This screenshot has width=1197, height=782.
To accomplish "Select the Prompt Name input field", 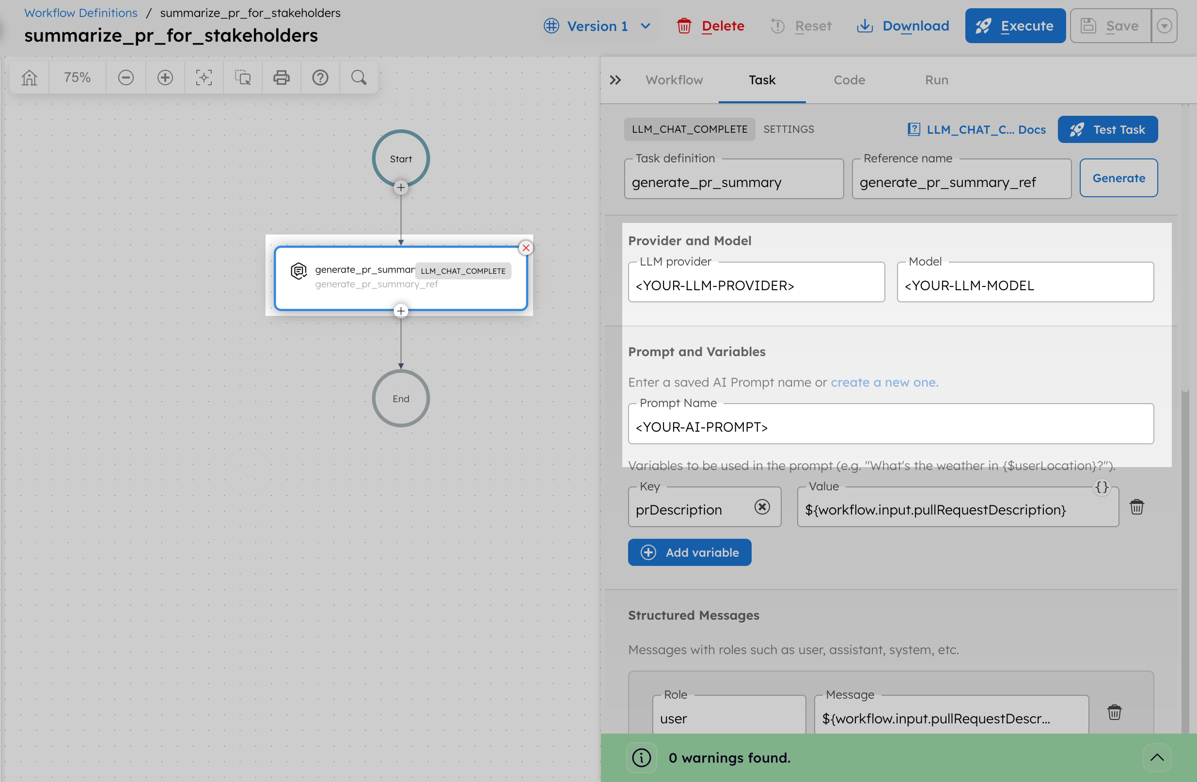I will [x=890, y=427].
